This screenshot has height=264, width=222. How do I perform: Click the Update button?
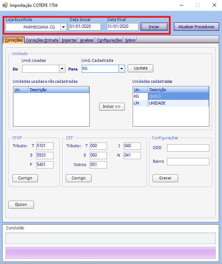tap(141, 68)
